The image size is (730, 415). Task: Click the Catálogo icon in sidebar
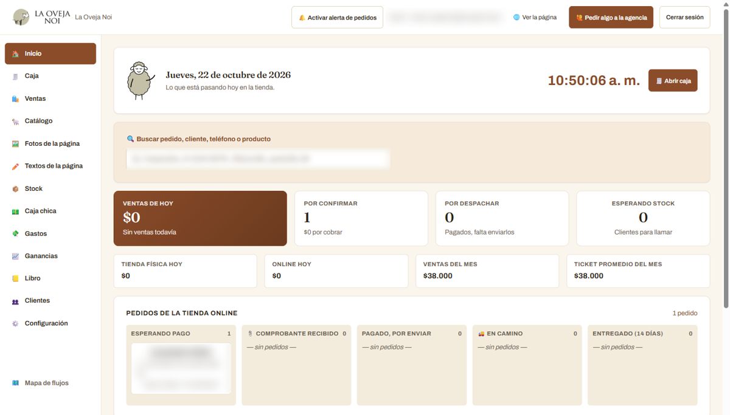(15, 121)
